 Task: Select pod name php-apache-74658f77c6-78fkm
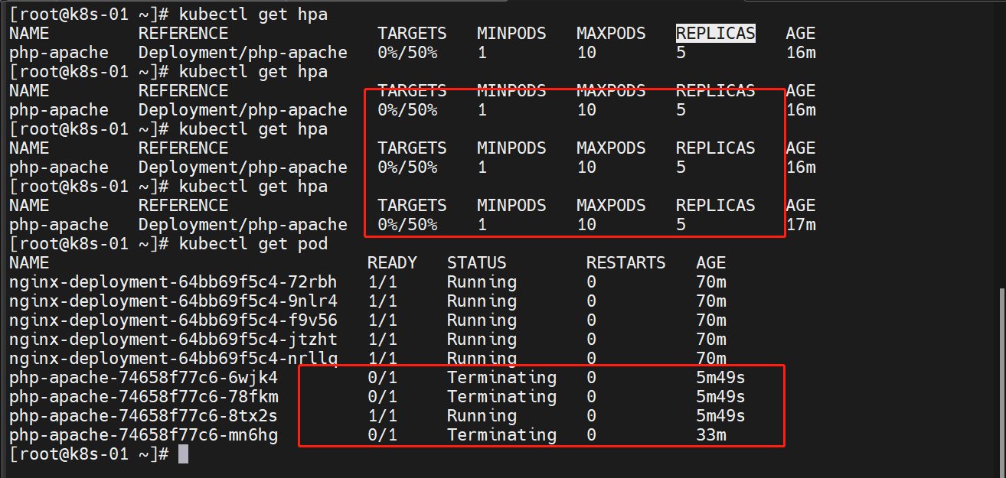pos(144,397)
